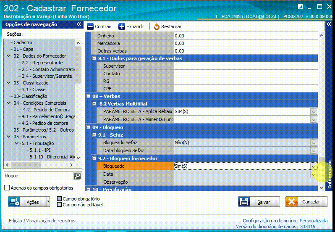335x232 pixels.
Task: Click the tree vertical scrollbar down arrow
Action: coord(79,158)
